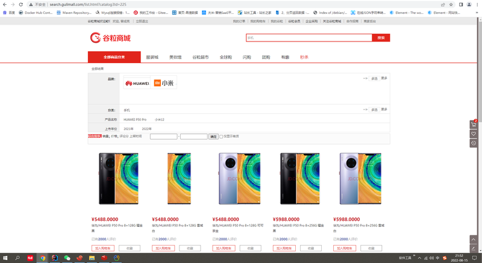Screen dimensions: 482x263
Task: Focus the main search input field
Action: 309,38
